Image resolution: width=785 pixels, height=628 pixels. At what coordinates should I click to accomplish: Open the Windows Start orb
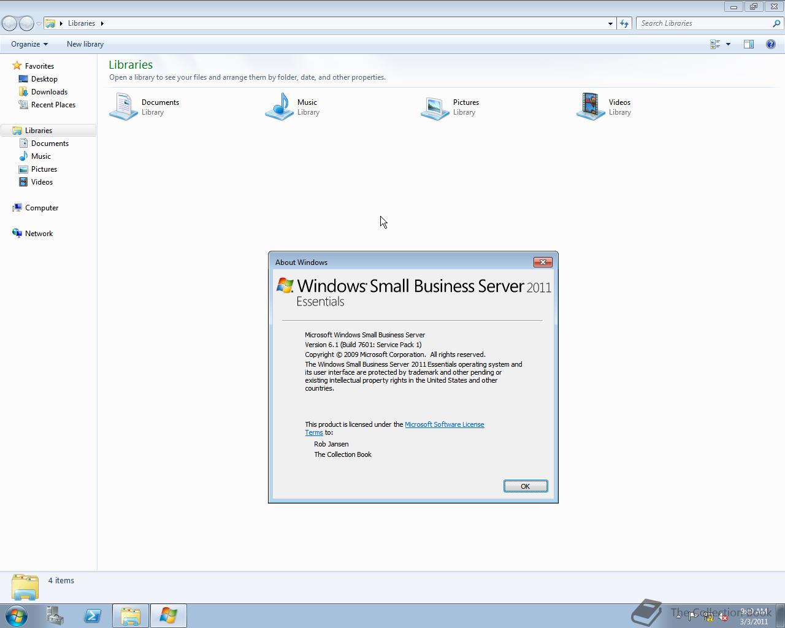click(x=17, y=616)
